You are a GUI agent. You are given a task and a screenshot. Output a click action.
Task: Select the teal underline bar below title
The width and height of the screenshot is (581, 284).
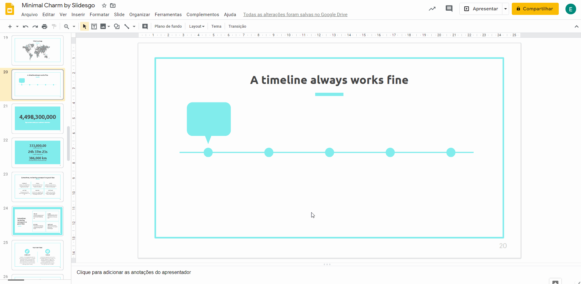(x=329, y=94)
